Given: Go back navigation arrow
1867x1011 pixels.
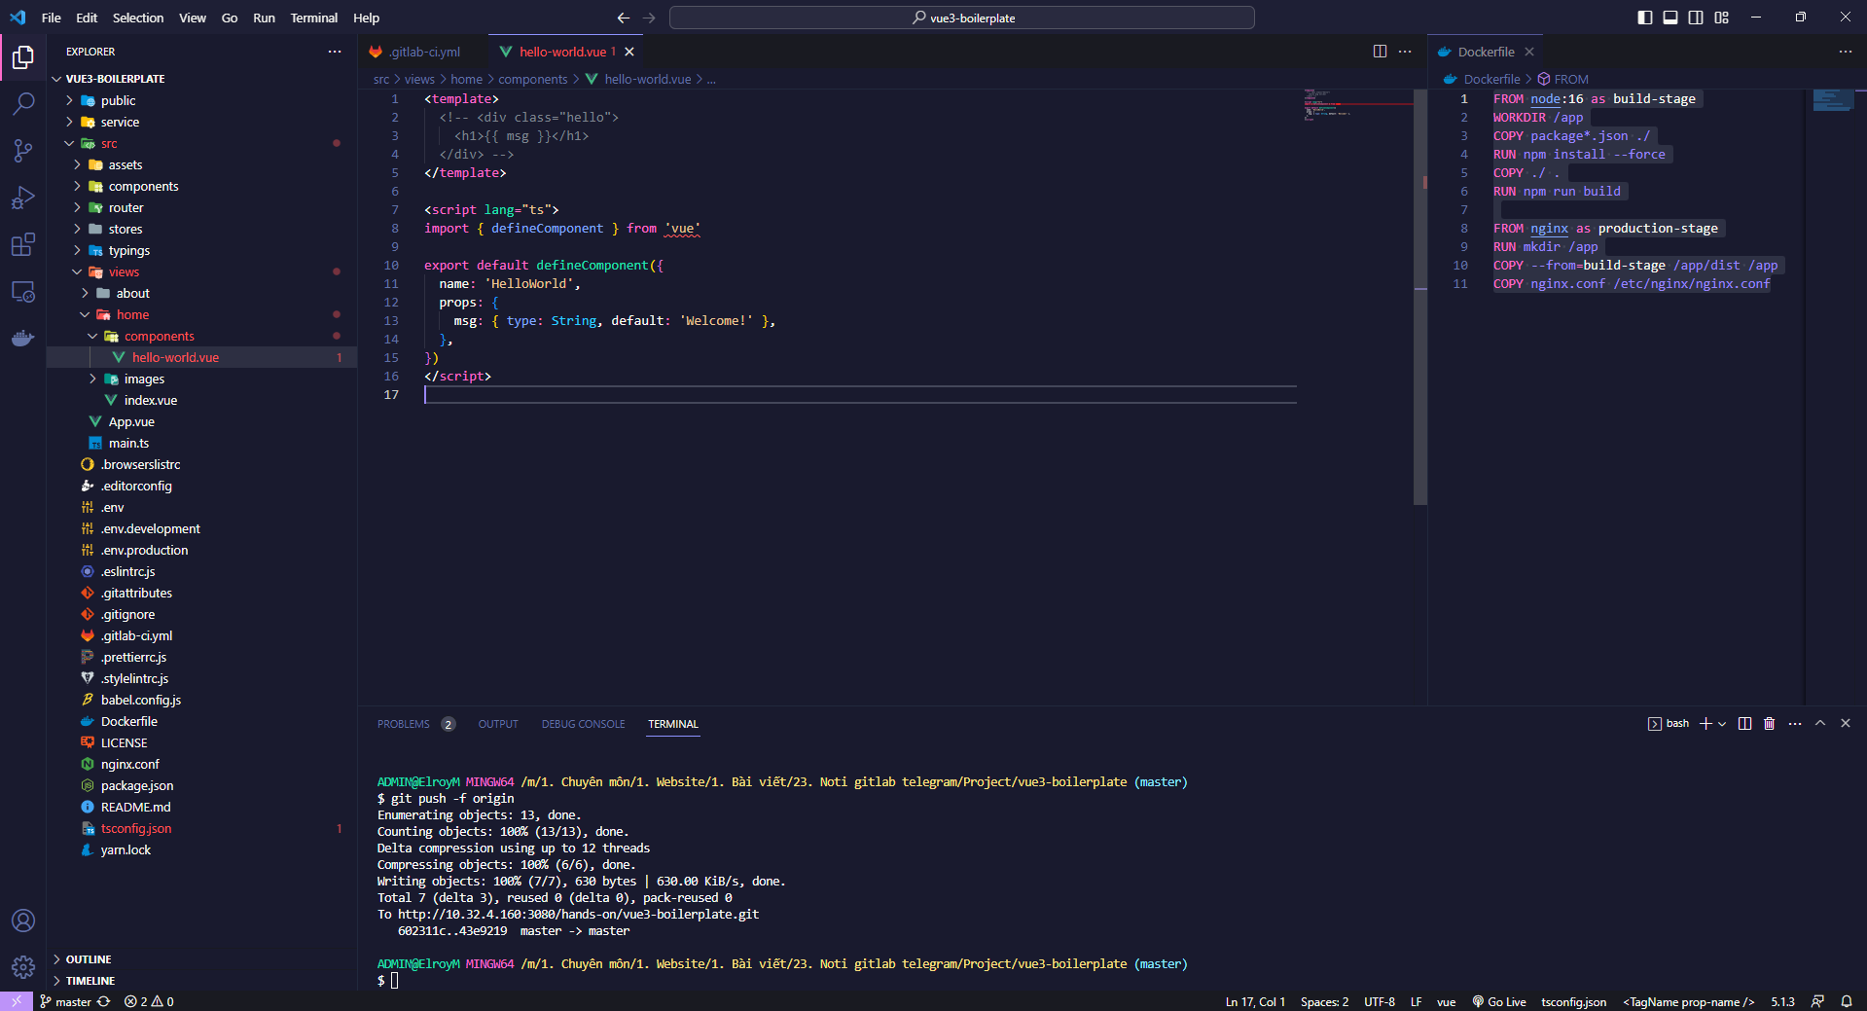Looking at the screenshot, I should point(624,18).
